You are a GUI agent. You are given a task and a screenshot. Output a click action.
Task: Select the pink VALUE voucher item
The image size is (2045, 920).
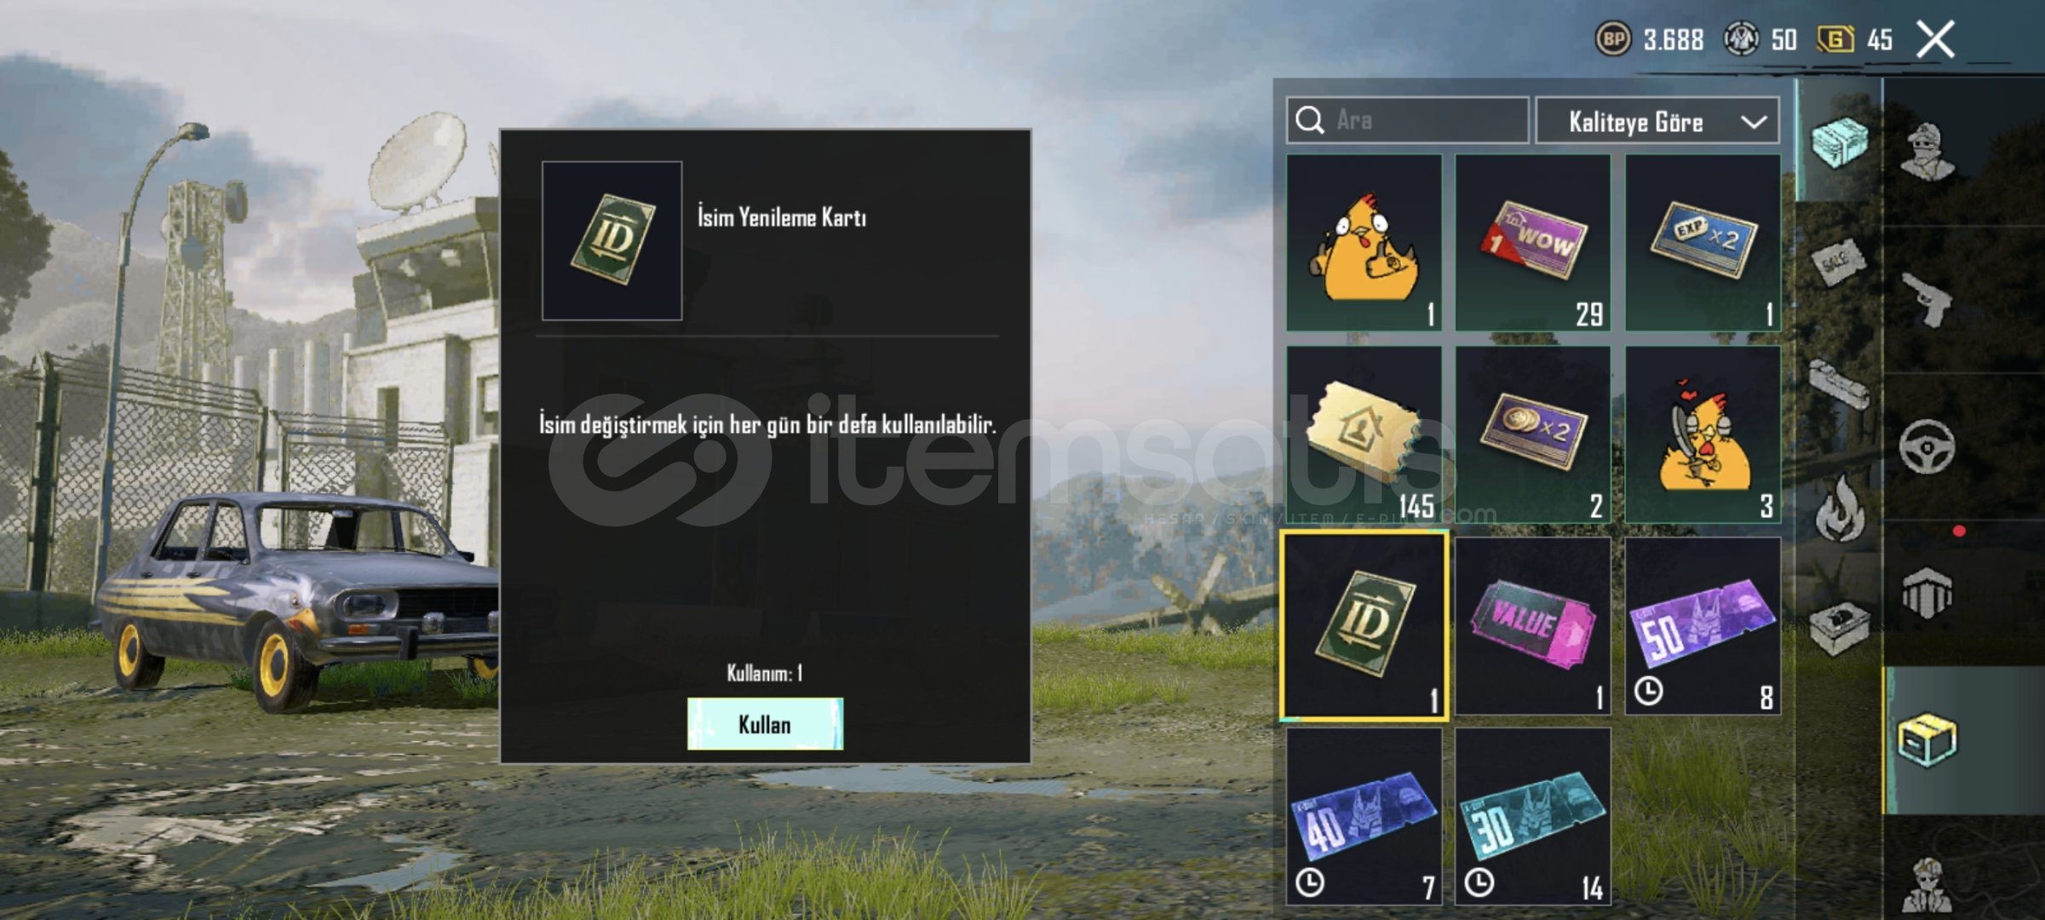point(1533,626)
